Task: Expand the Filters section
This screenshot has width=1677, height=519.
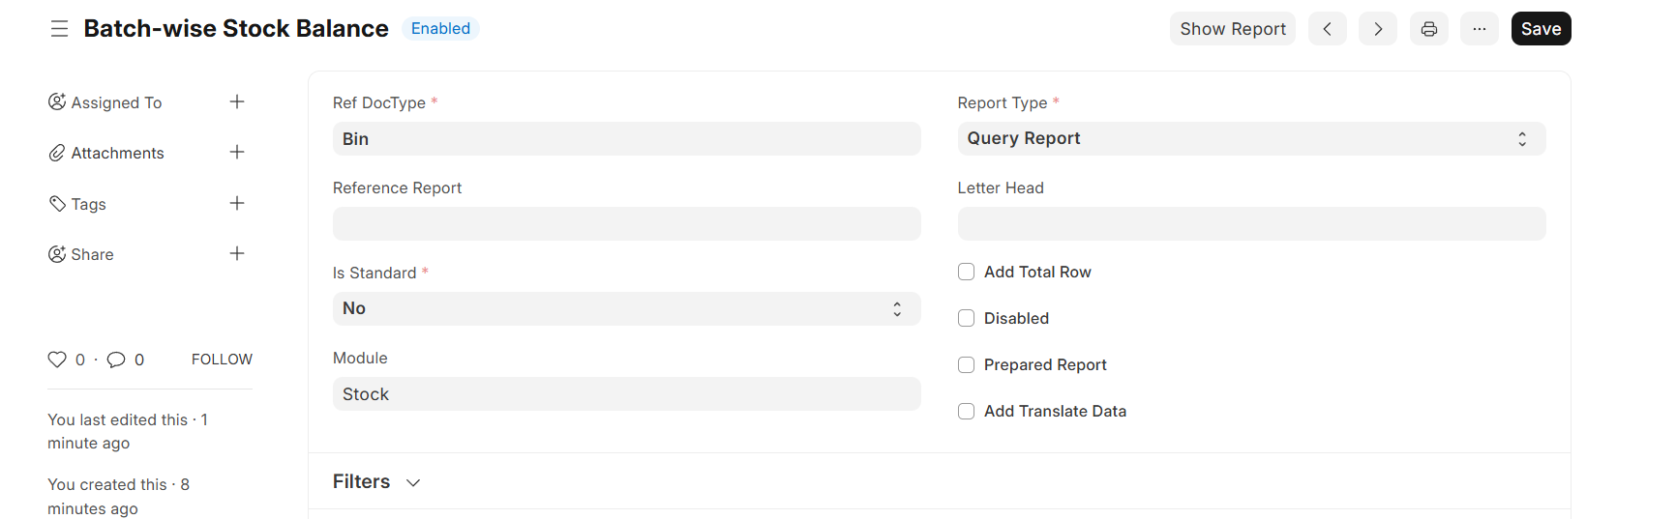Action: 376,481
